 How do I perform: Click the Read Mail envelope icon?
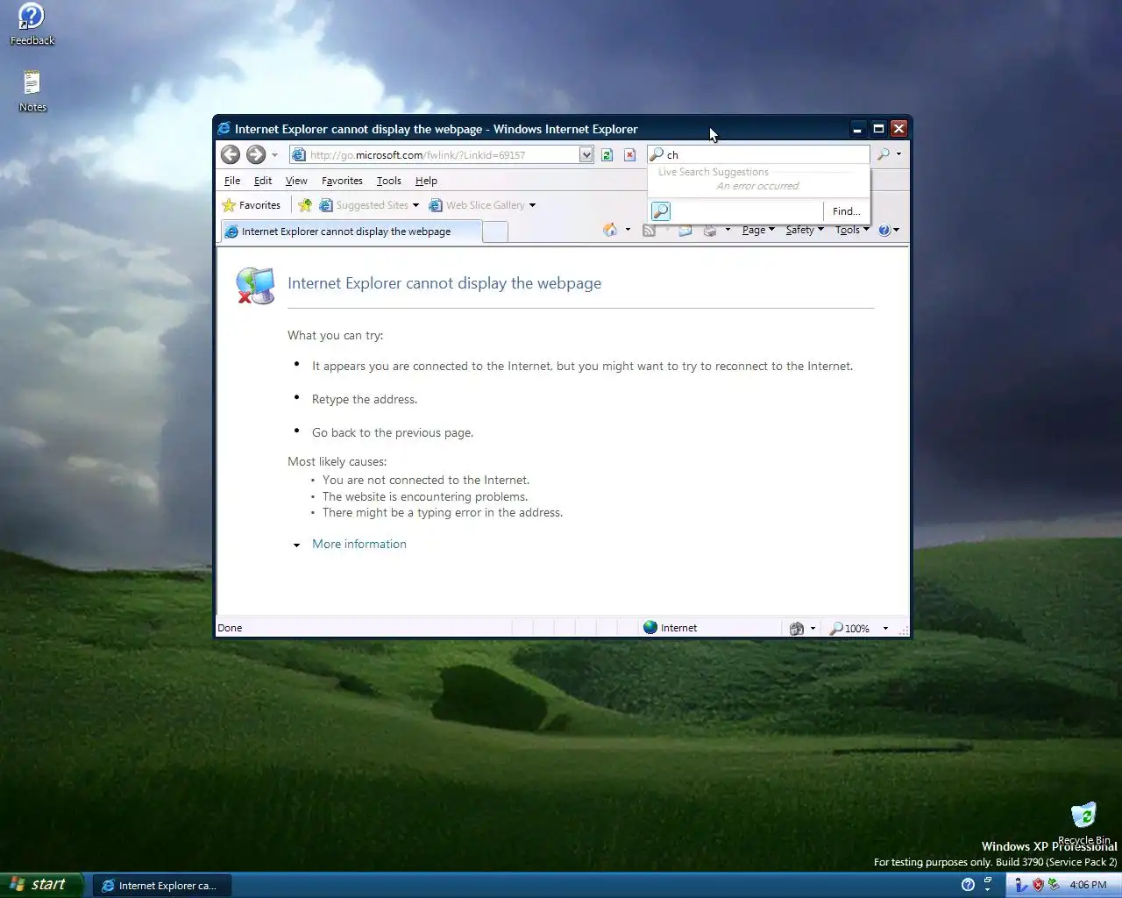(685, 230)
